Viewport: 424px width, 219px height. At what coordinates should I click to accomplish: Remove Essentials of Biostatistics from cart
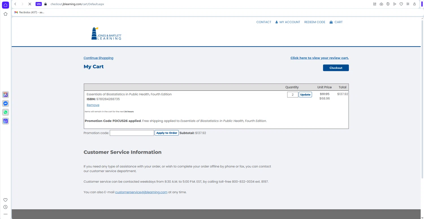point(93,105)
